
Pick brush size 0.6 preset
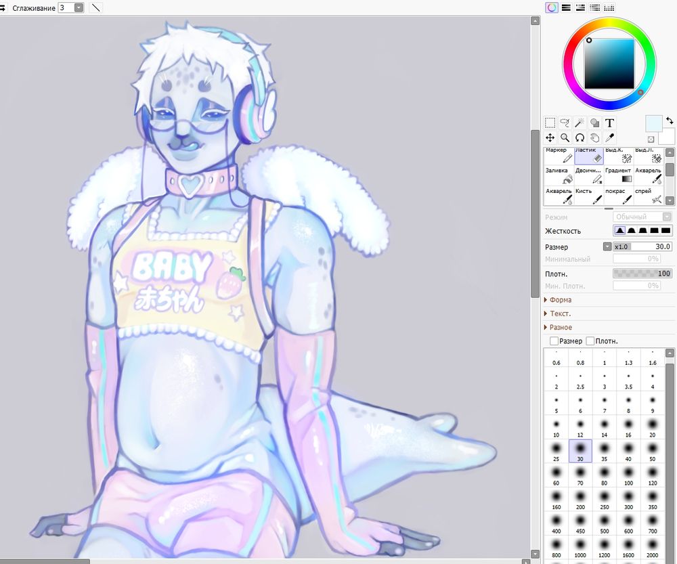556,357
